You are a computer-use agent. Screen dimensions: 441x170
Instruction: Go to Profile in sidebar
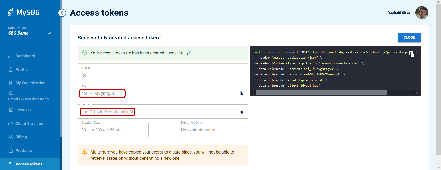(x=21, y=70)
